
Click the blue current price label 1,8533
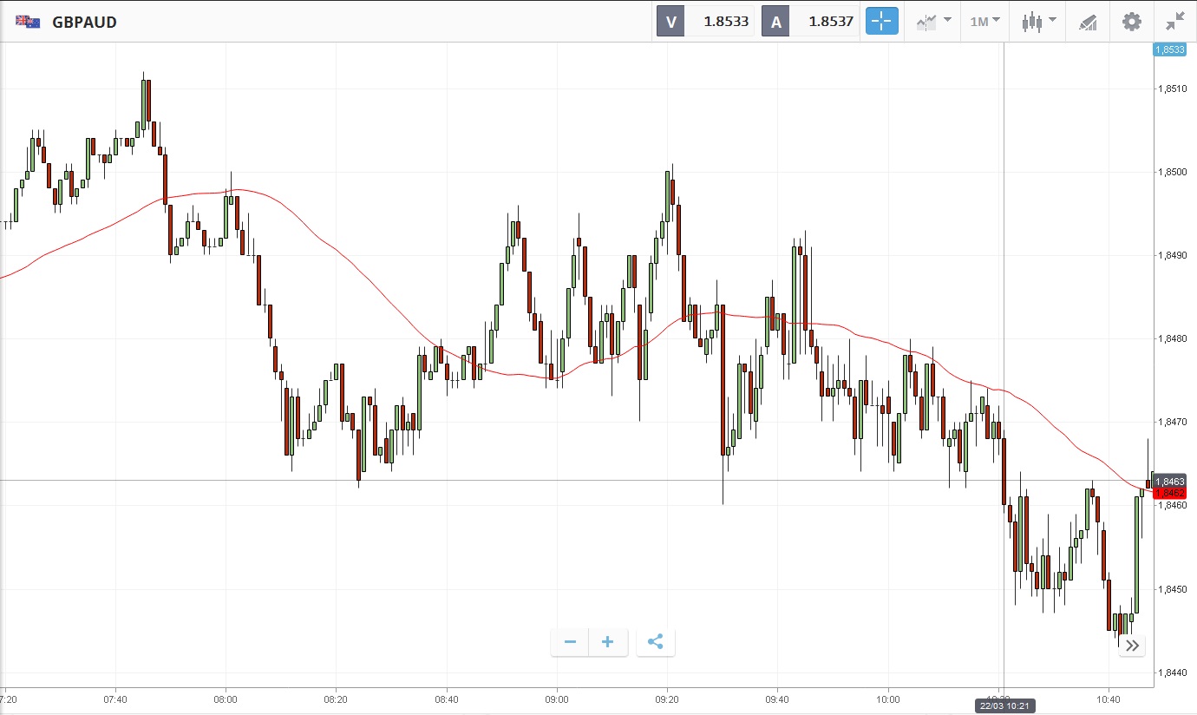click(x=1169, y=49)
